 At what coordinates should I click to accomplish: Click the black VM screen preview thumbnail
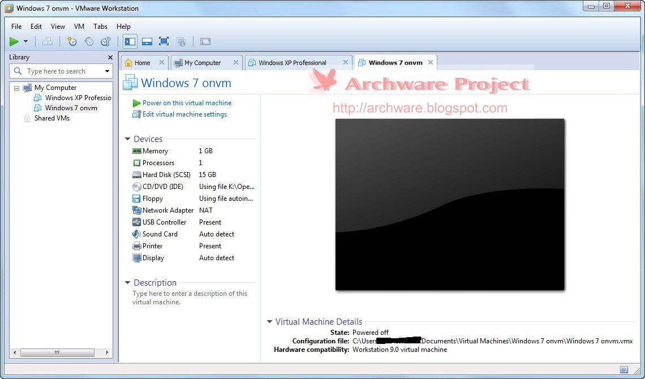450,204
